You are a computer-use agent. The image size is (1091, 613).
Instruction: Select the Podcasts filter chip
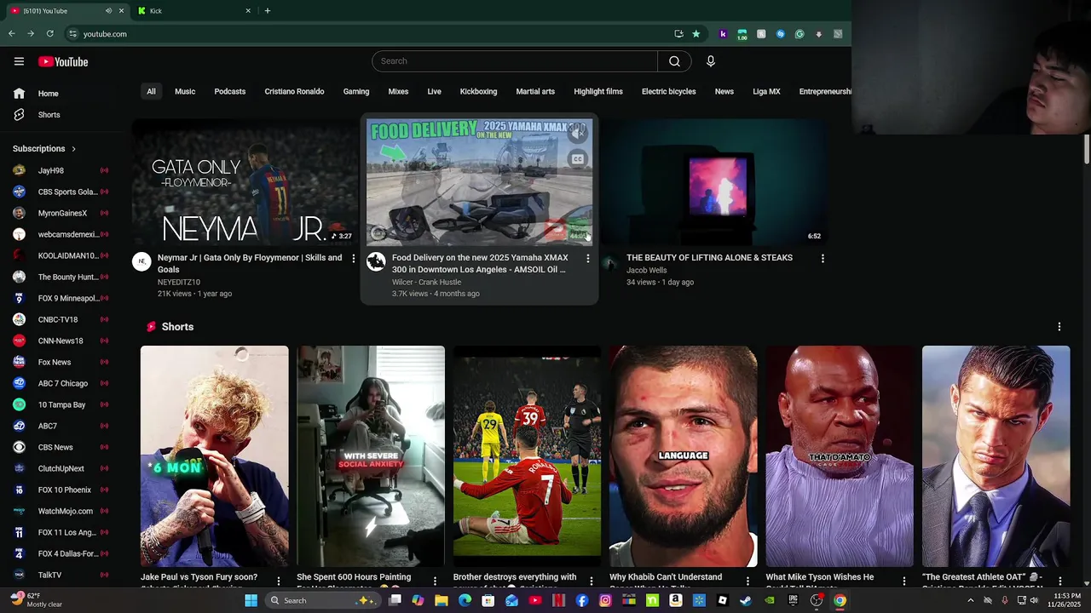coord(230,91)
